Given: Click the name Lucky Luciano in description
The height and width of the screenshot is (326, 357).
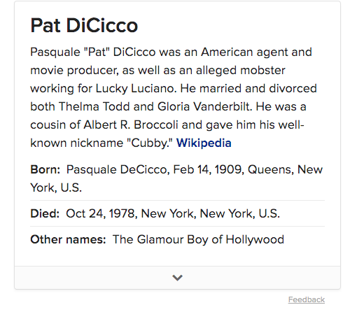Looking at the screenshot, I should (135, 89).
